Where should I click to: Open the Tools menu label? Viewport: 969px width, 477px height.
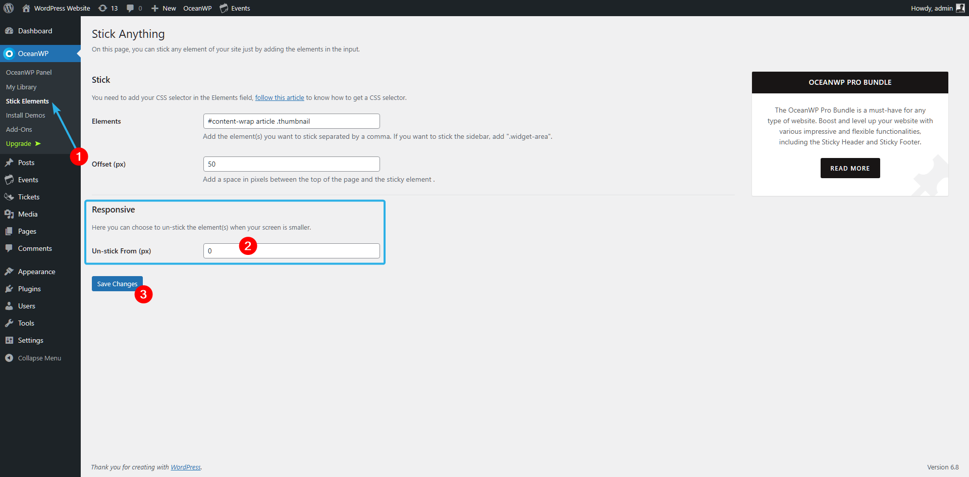coord(26,323)
